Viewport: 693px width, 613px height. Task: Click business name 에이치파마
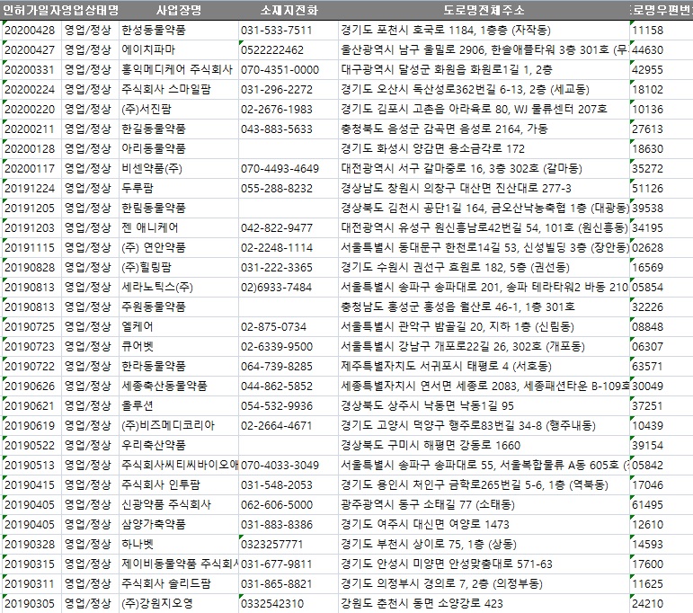pyautogui.click(x=179, y=50)
